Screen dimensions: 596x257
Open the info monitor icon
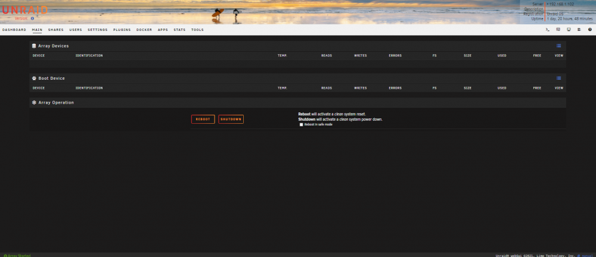pyautogui.click(x=569, y=29)
